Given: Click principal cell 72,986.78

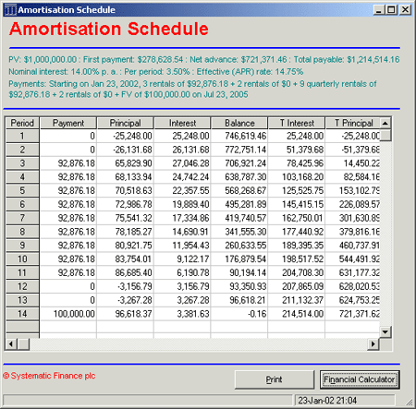Looking at the screenshot, I should tap(126, 204).
